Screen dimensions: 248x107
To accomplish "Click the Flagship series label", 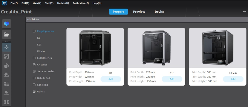I will [x=45, y=31].
